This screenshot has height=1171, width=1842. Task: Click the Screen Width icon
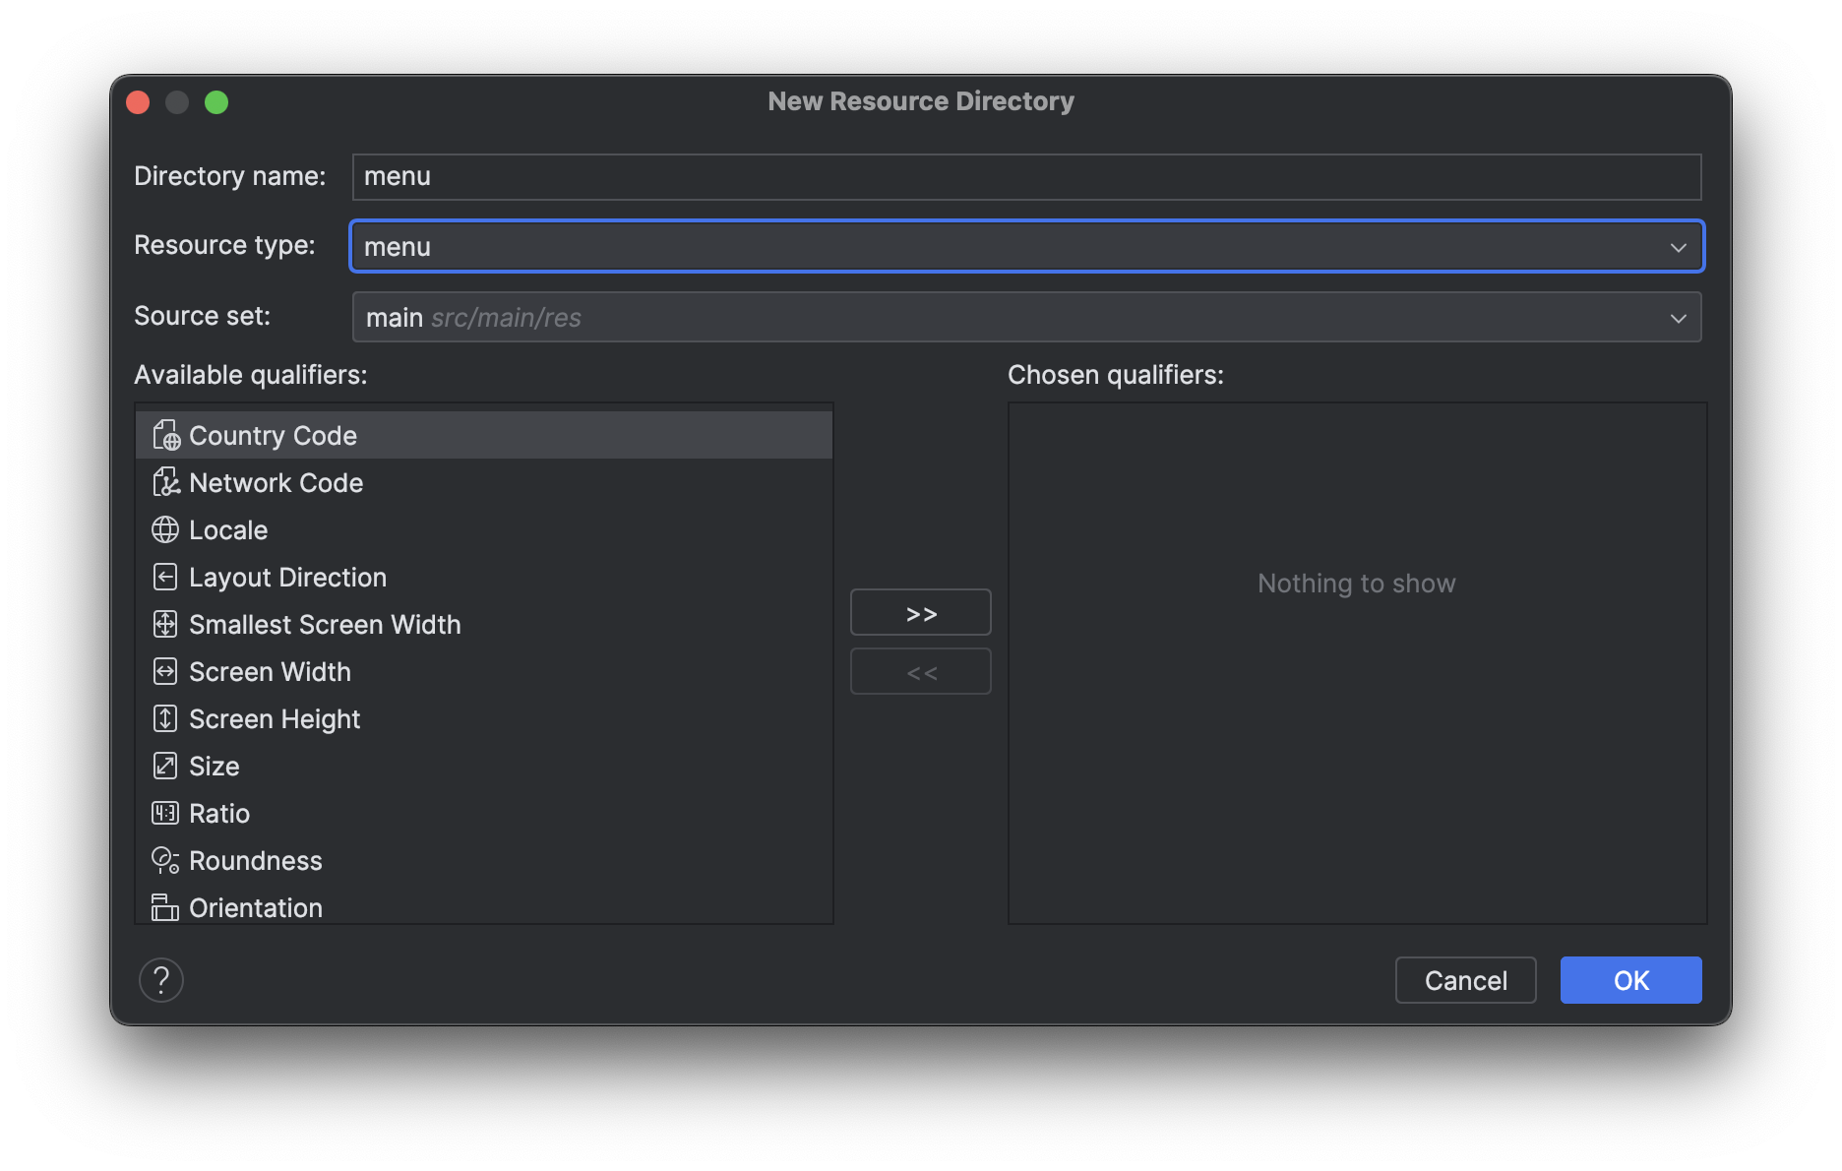point(165,671)
